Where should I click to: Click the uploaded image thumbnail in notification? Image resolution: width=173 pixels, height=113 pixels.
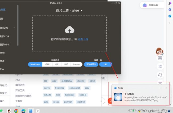(118, 97)
